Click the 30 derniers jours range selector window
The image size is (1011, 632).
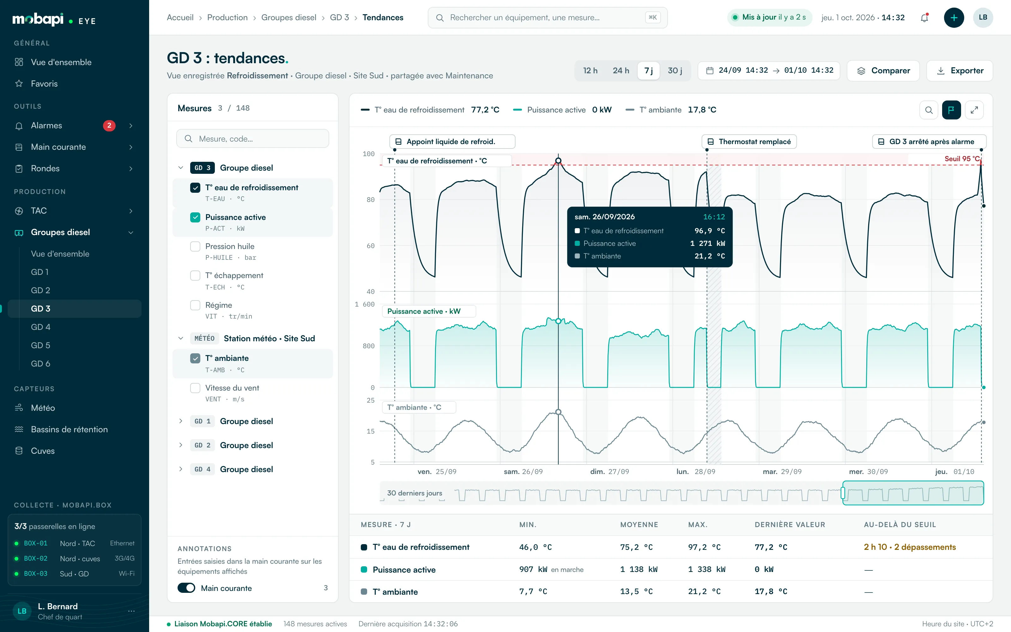(913, 493)
